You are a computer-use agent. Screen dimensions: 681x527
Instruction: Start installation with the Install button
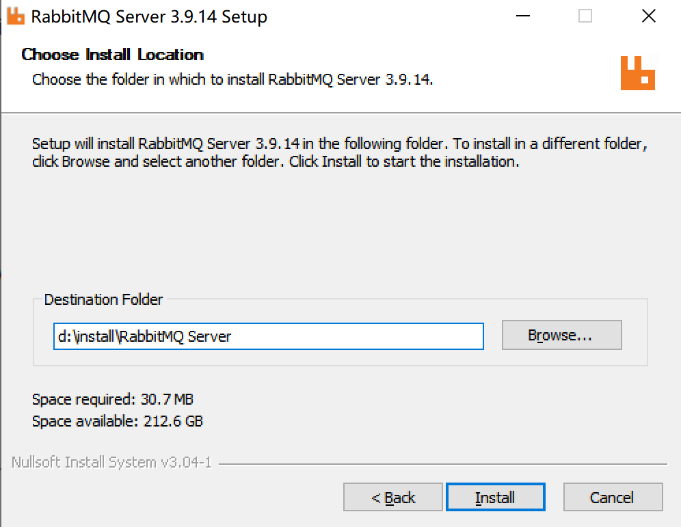click(495, 497)
